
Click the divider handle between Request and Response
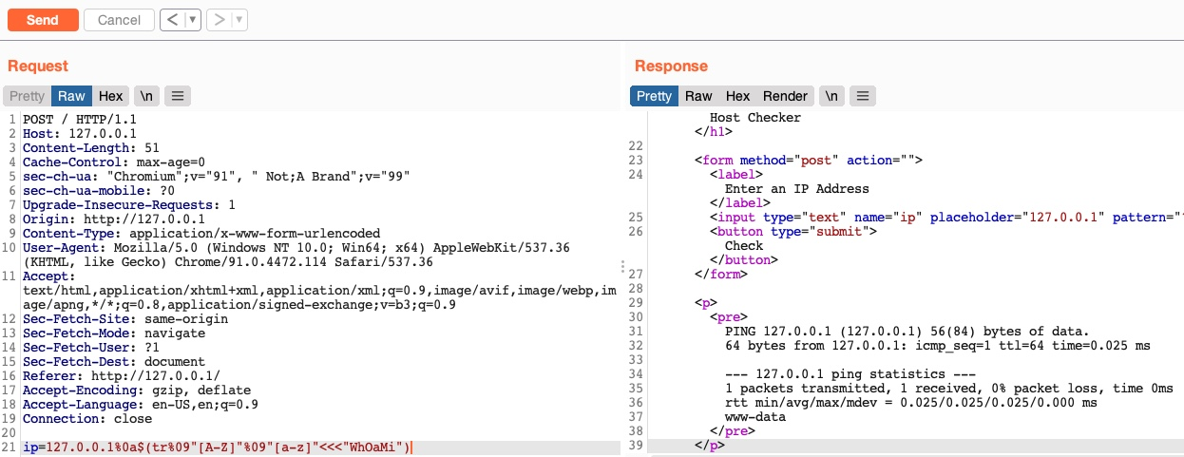[622, 267]
